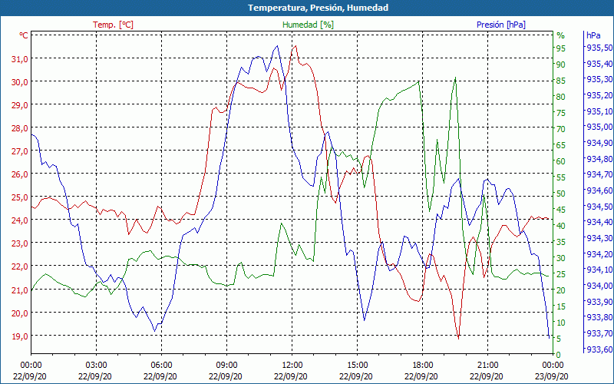Click the hPa unit label on the right axis
Image resolution: width=614 pixels, height=384 pixels.
coord(593,35)
